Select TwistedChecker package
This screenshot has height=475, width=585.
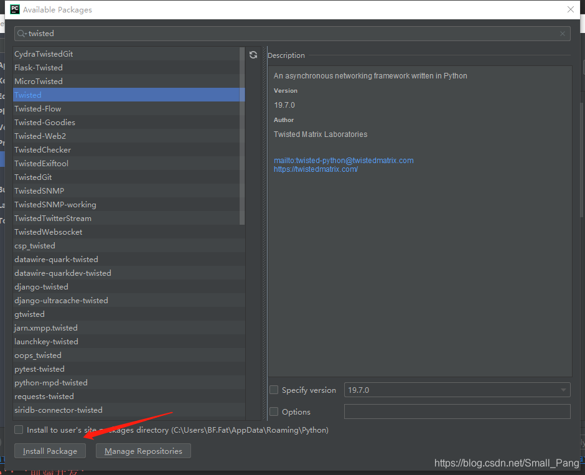pos(129,149)
